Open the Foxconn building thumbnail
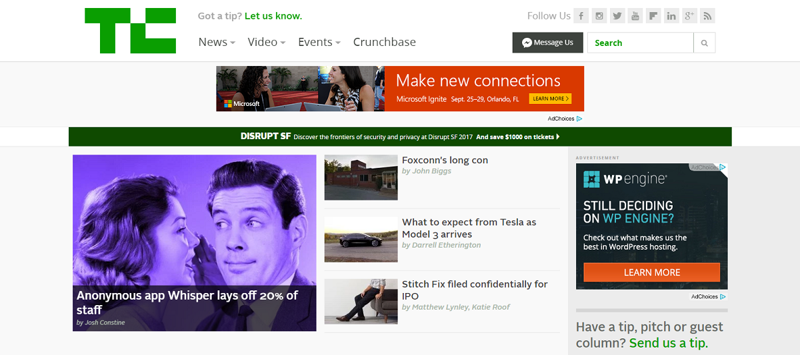This screenshot has height=355, width=800. (361, 178)
